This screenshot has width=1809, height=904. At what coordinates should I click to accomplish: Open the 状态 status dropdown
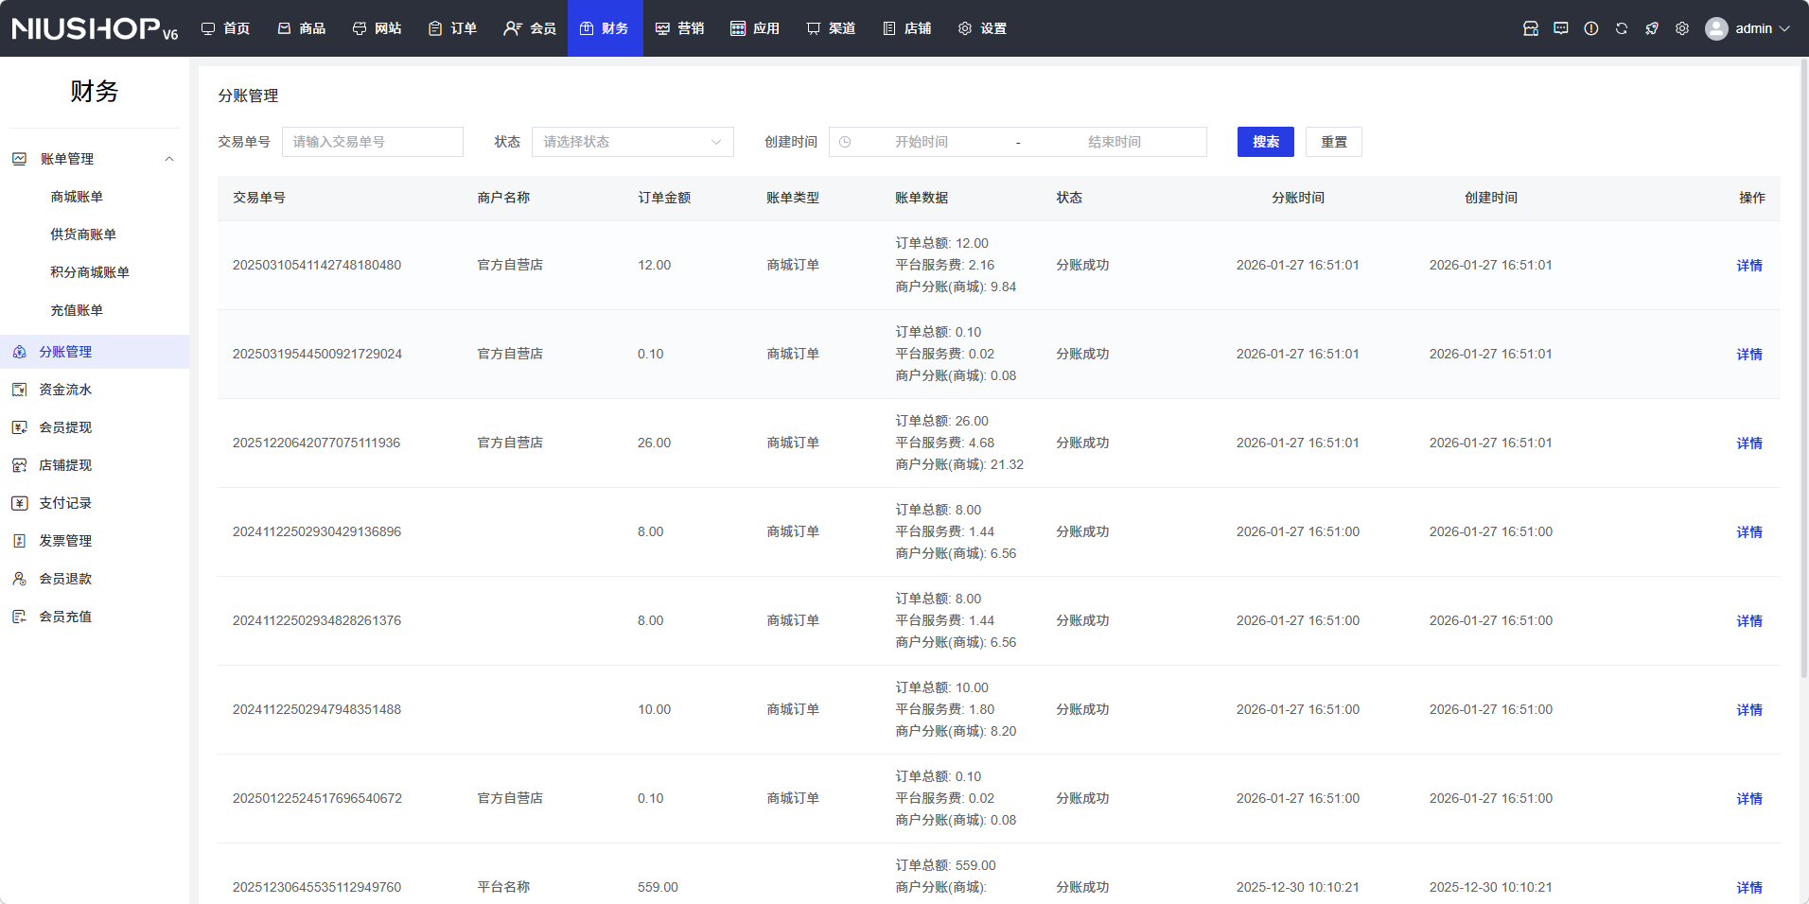click(632, 142)
